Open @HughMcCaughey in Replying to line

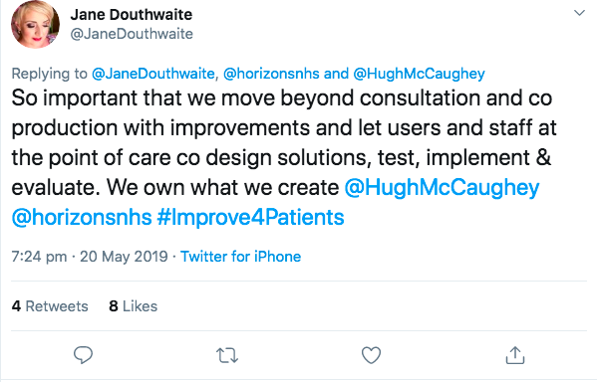420,74
